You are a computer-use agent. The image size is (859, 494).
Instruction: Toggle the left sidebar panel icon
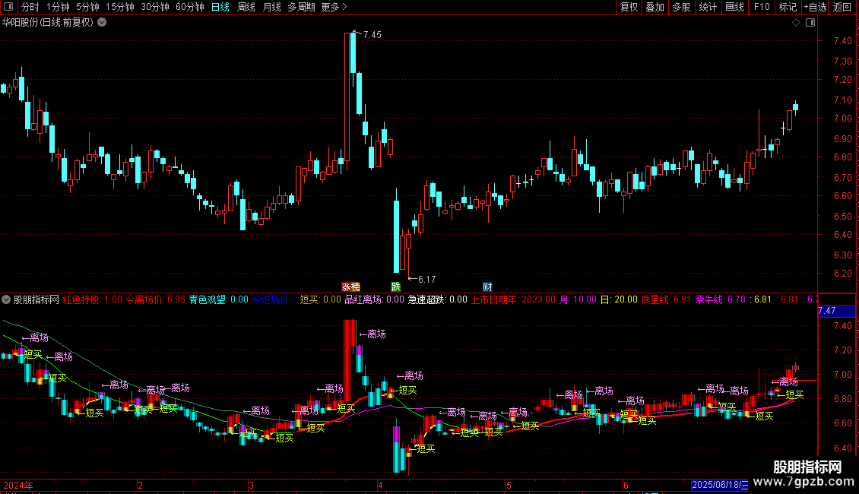coord(8,7)
